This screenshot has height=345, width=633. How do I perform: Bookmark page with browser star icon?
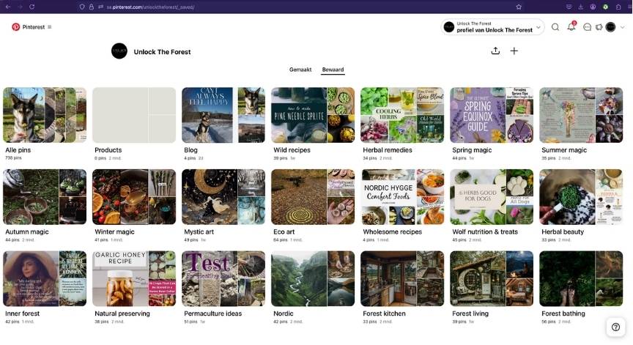click(x=519, y=7)
